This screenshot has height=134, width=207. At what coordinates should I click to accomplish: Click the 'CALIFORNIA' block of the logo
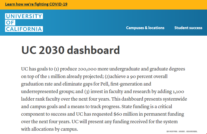point(24,29)
